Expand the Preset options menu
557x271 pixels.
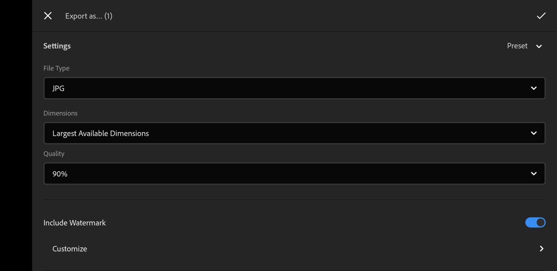click(525, 46)
